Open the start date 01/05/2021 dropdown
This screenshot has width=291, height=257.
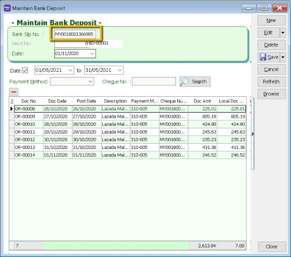(70, 70)
